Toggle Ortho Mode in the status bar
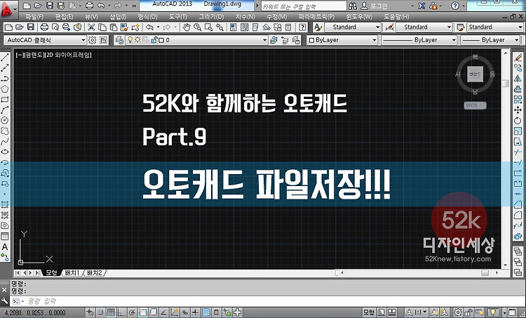Viewport: 526px width, 318px height. click(x=121, y=312)
